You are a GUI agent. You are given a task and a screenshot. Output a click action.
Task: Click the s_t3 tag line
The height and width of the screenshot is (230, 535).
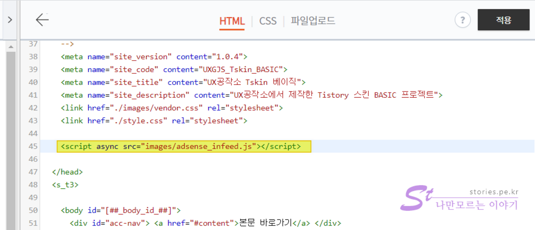(x=65, y=185)
